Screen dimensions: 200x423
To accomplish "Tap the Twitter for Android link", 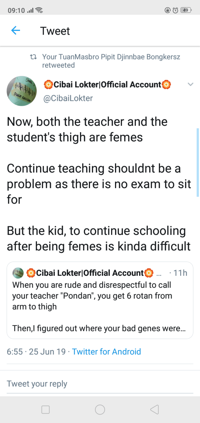I will coord(106,352).
